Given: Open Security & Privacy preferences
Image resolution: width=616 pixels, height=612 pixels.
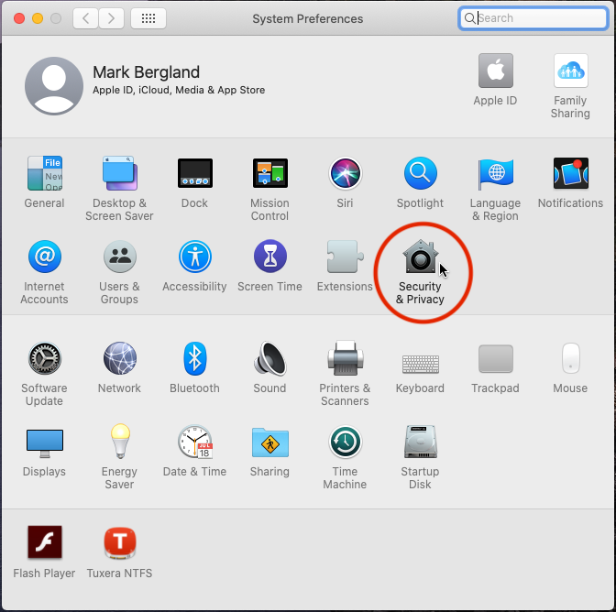Looking at the screenshot, I should tap(421, 257).
